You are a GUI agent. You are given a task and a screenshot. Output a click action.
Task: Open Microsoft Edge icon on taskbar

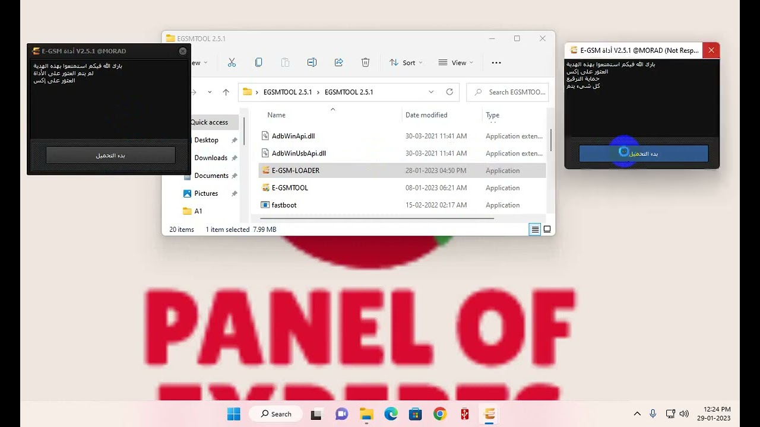coord(391,414)
